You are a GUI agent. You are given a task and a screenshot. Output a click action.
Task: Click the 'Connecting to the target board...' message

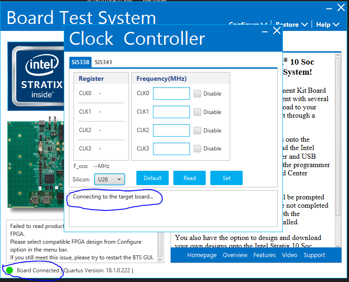pos(113,197)
